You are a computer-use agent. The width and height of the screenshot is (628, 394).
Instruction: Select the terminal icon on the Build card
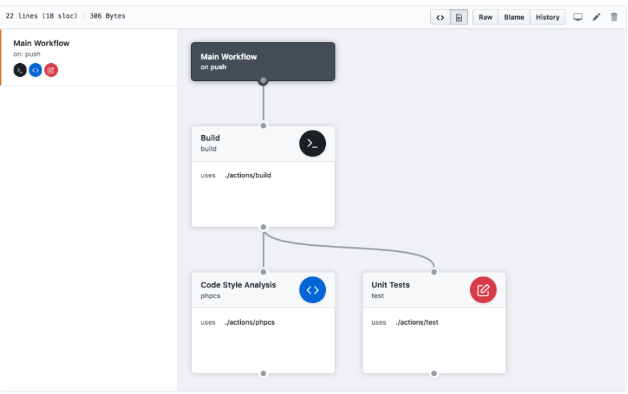pos(312,143)
